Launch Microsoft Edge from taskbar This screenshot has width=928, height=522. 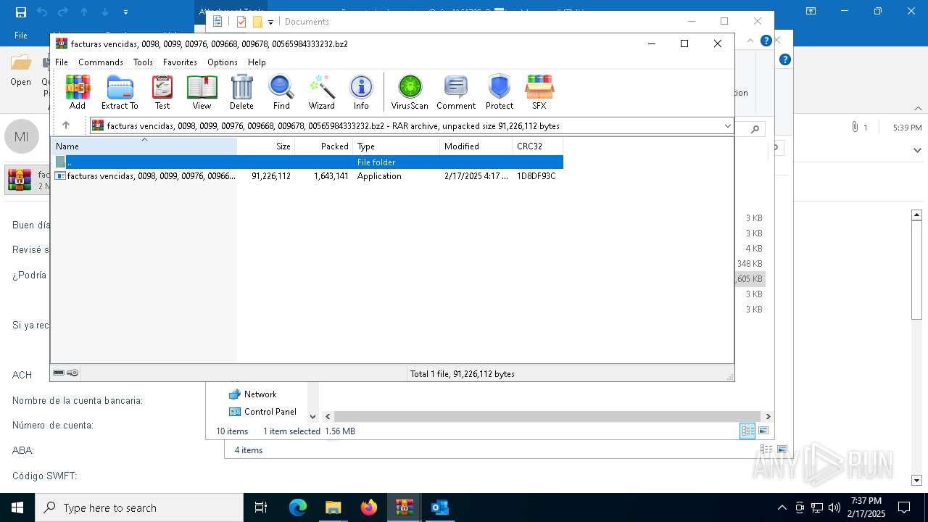pyautogui.click(x=298, y=507)
